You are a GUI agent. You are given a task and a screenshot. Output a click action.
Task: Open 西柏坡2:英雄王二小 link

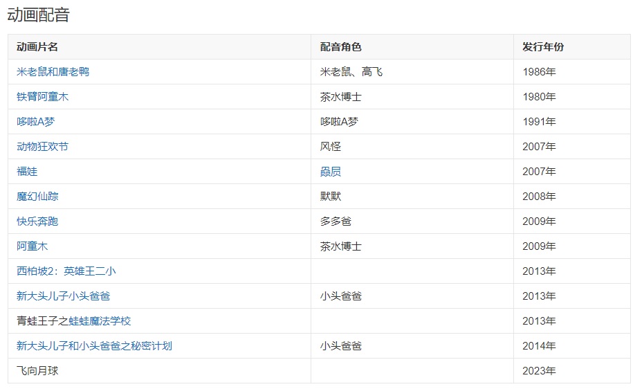(x=66, y=271)
